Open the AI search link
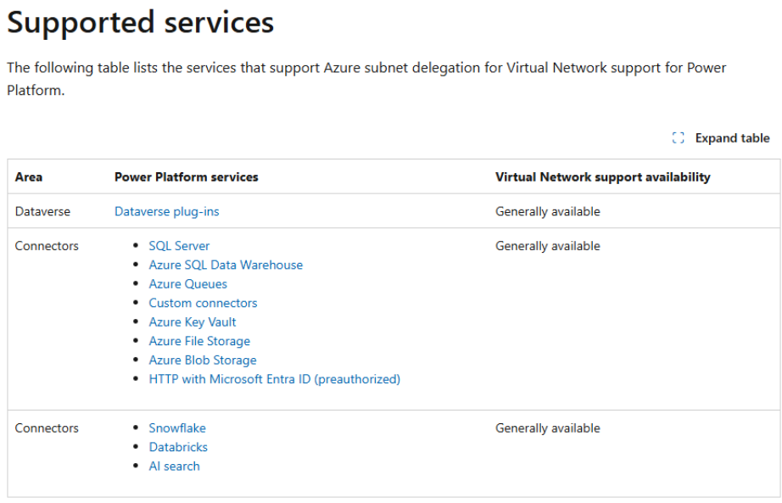782x503 pixels. tap(174, 467)
